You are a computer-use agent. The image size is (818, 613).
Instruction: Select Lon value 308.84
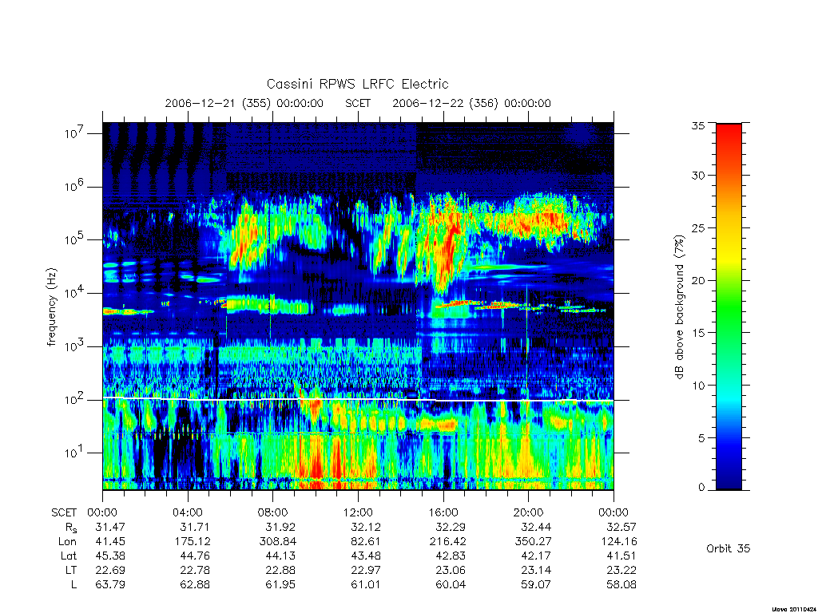(x=277, y=542)
